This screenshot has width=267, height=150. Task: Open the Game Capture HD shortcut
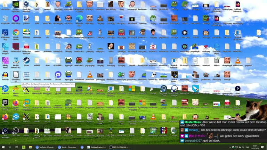[5, 131]
